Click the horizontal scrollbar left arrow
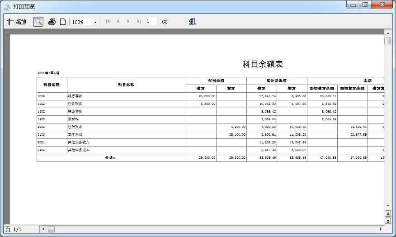396x237 pixels. 44,229
